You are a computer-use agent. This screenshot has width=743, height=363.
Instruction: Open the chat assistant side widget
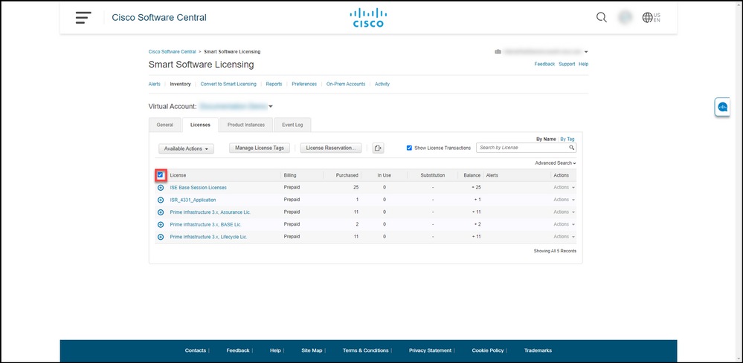coord(722,108)
